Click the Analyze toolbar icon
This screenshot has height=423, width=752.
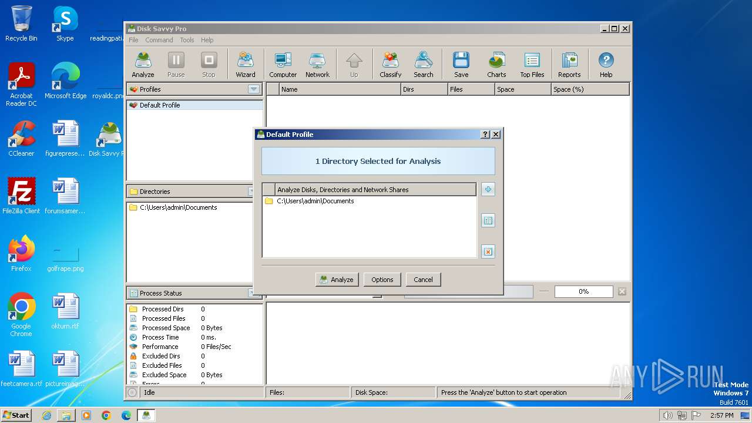143,64
